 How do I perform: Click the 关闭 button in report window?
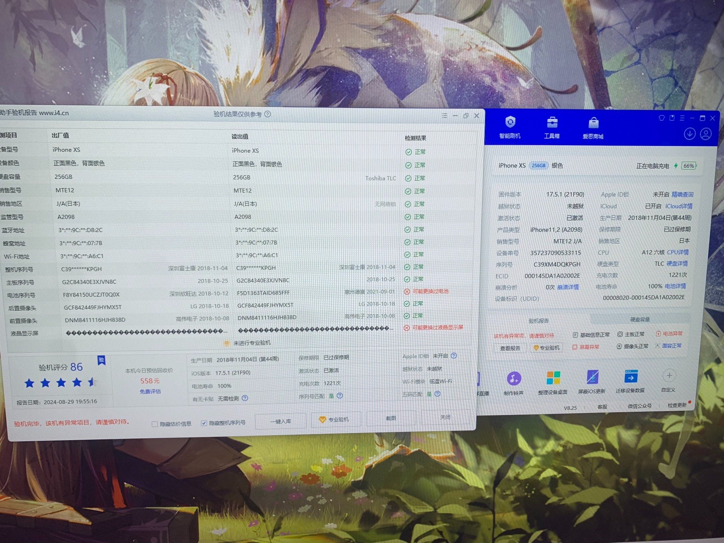click(445, 417)
